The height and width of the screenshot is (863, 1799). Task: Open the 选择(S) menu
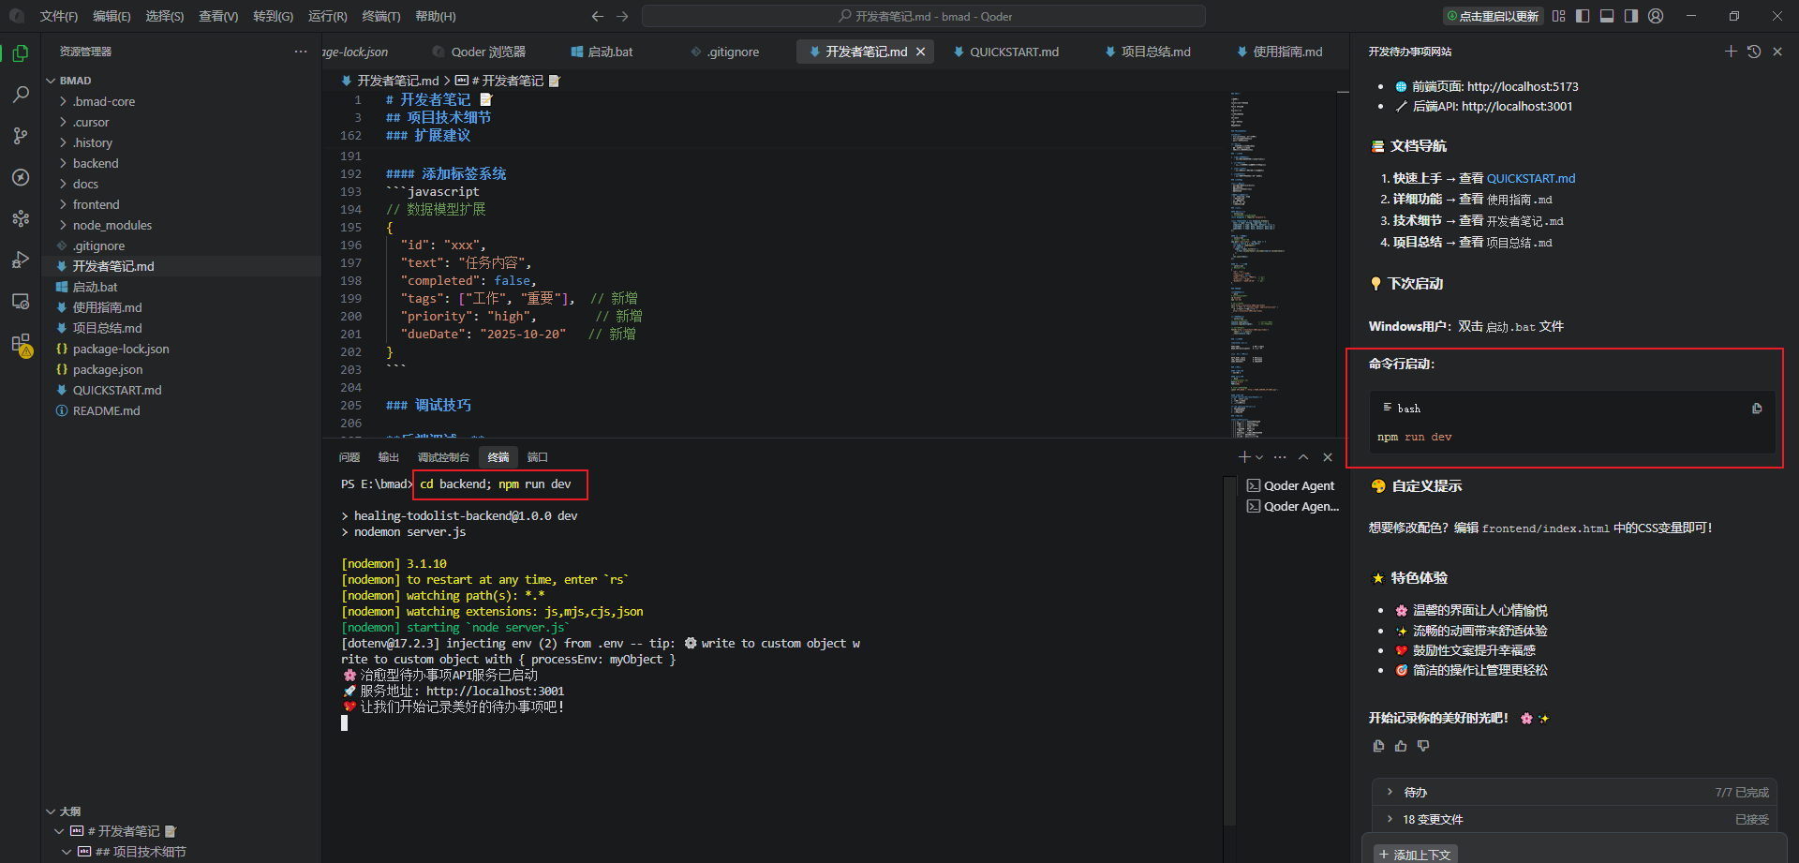[164, 16]
